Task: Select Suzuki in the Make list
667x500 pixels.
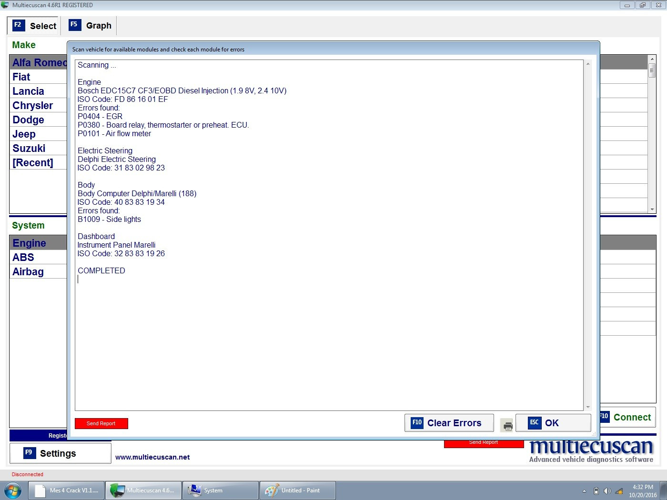Action: pos(39,148)
